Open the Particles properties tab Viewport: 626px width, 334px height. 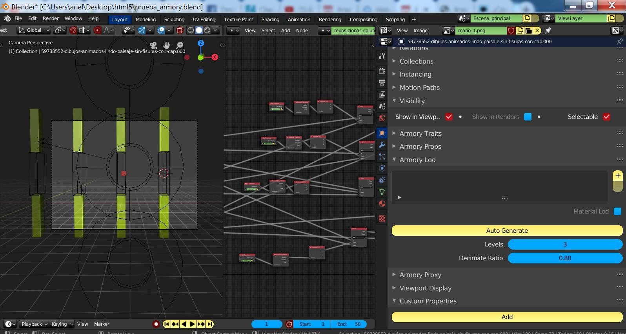tap(382, 157)
